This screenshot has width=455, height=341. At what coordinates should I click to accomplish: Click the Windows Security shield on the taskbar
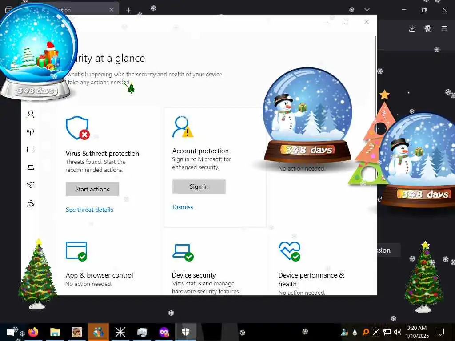[186, 332]
